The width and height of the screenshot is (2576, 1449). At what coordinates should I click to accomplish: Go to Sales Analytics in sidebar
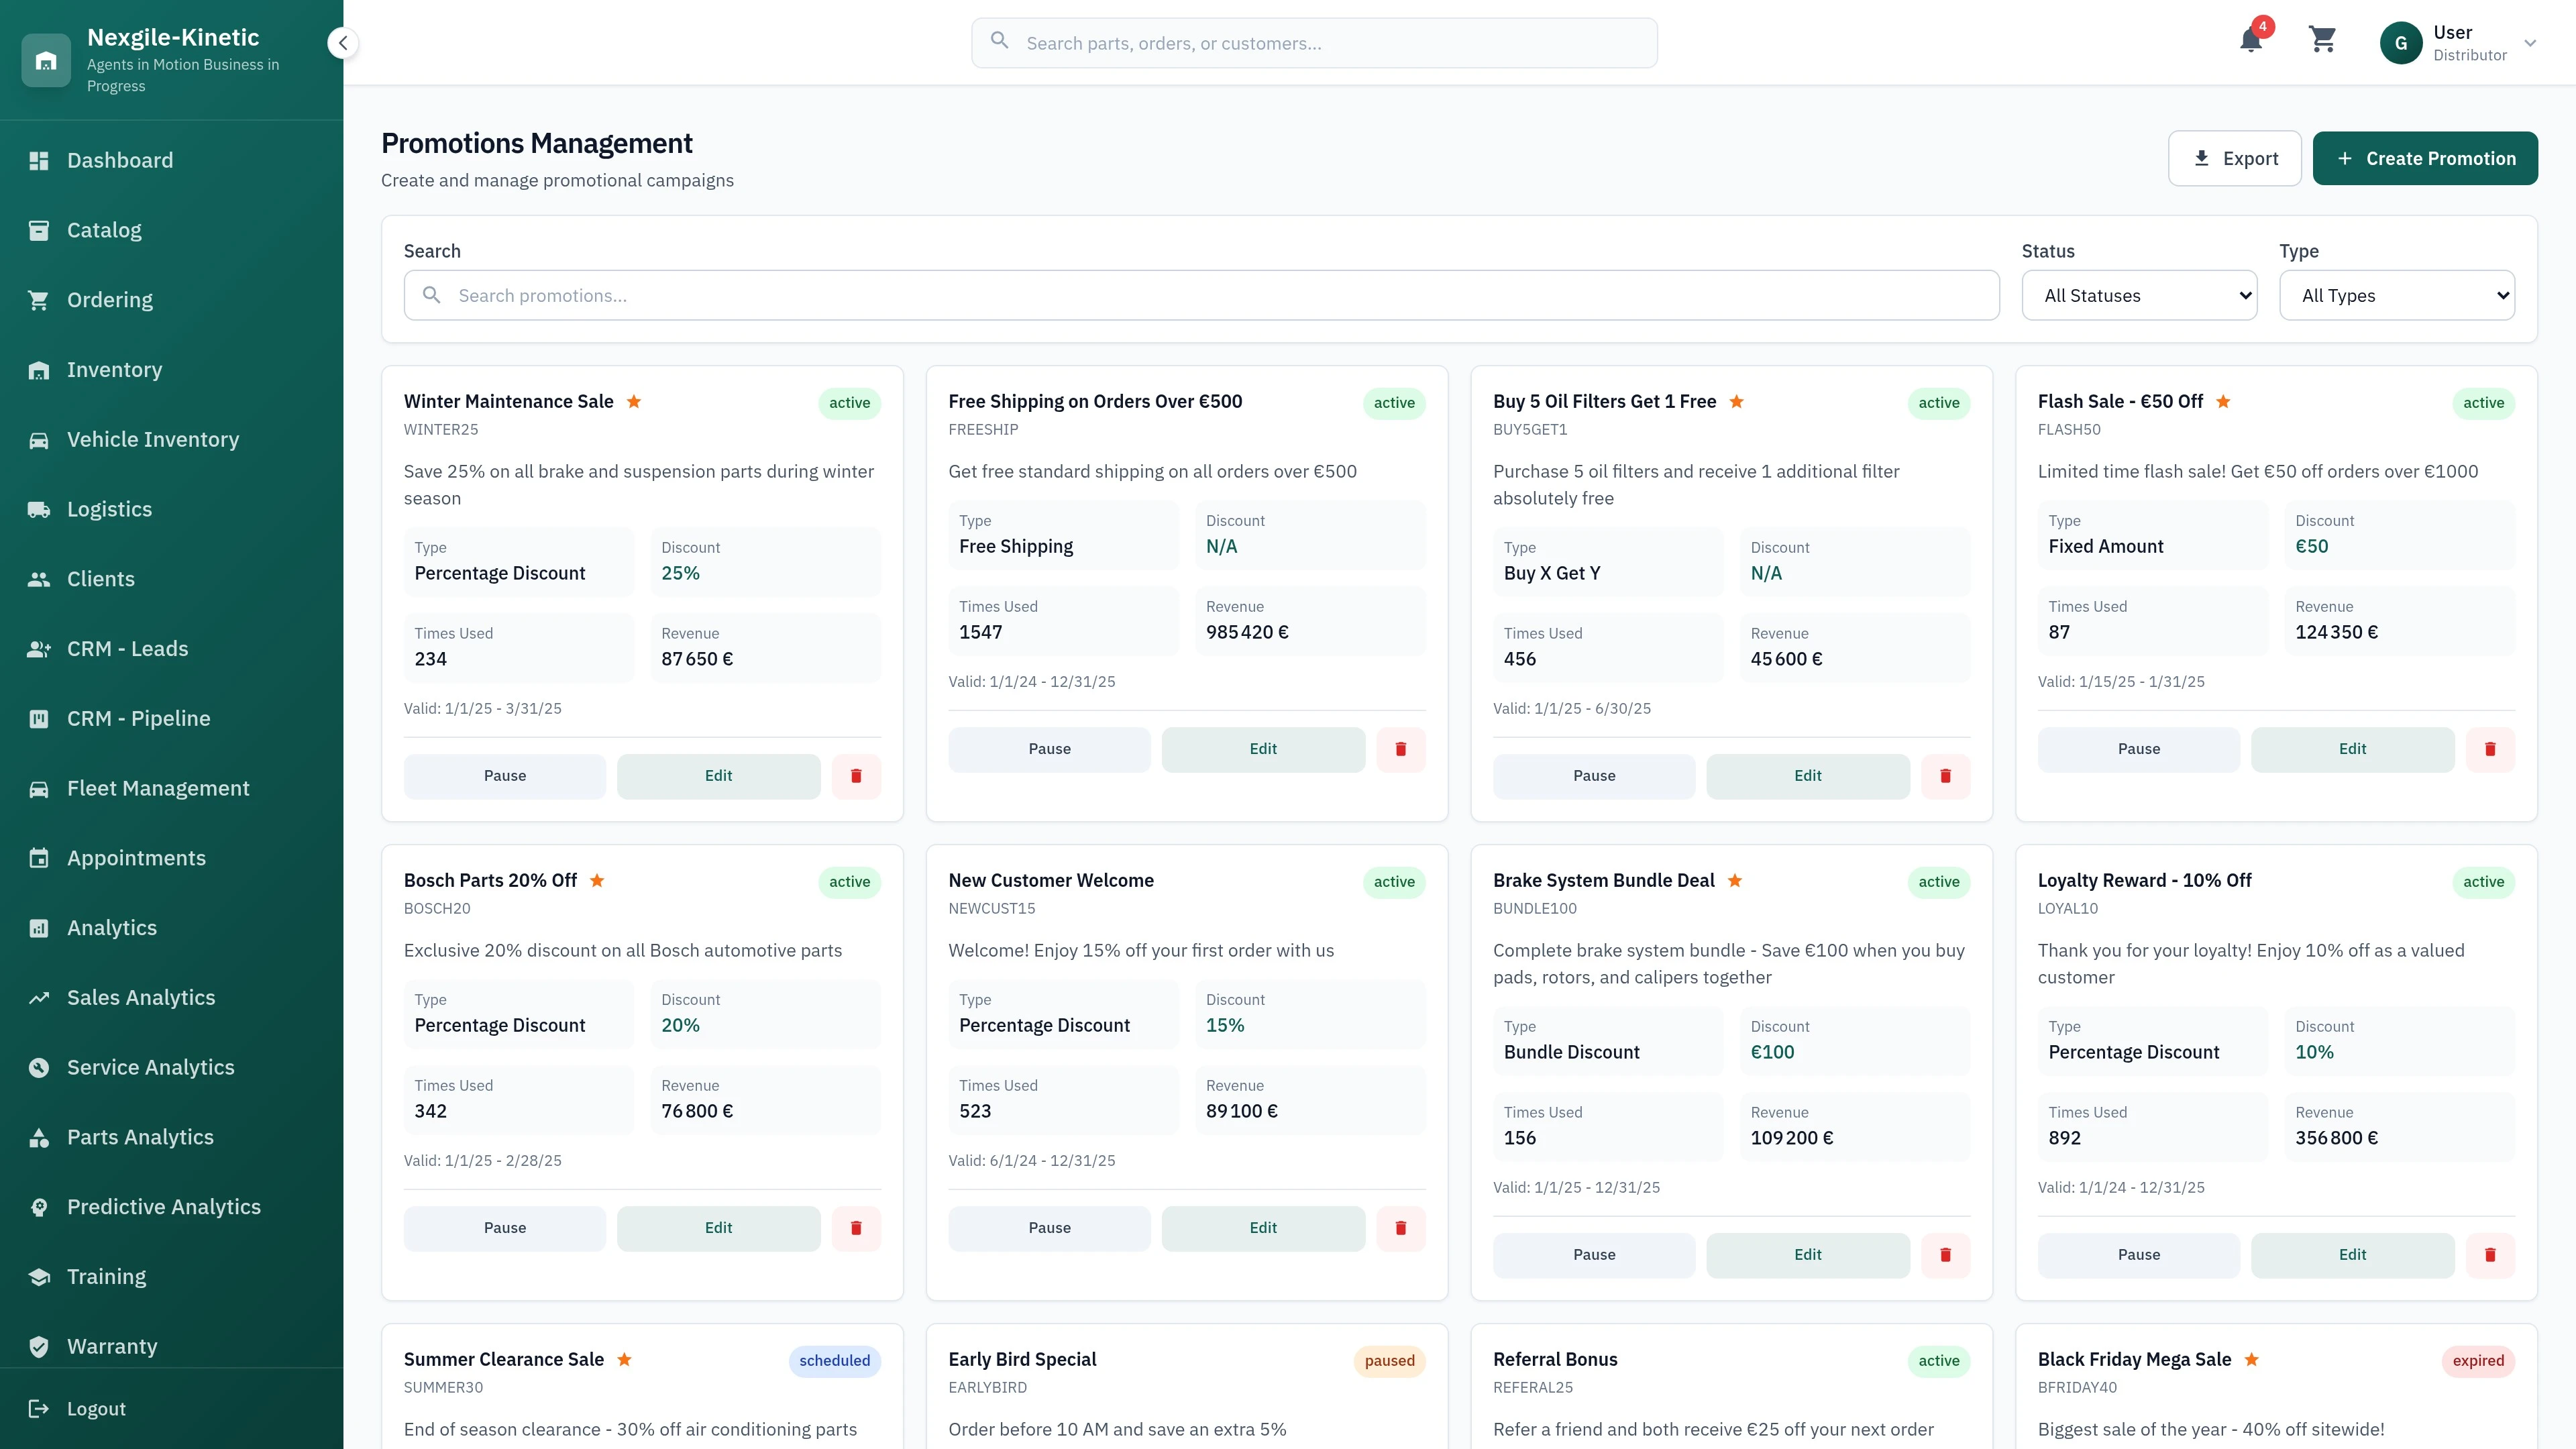[x=141, y=998]
